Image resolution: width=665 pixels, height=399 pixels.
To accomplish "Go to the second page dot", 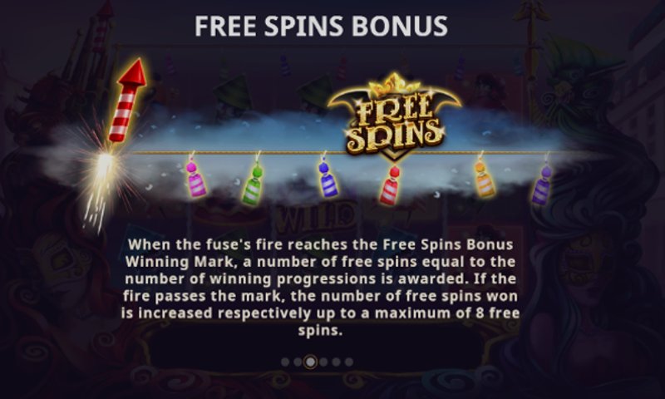I will click(x=298, y=362).
